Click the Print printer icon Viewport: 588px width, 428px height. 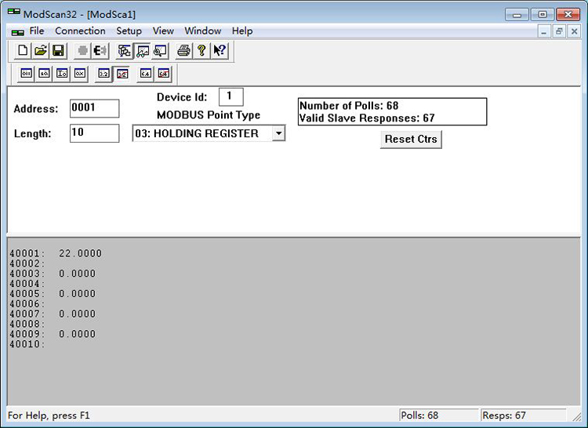point(183,51)
